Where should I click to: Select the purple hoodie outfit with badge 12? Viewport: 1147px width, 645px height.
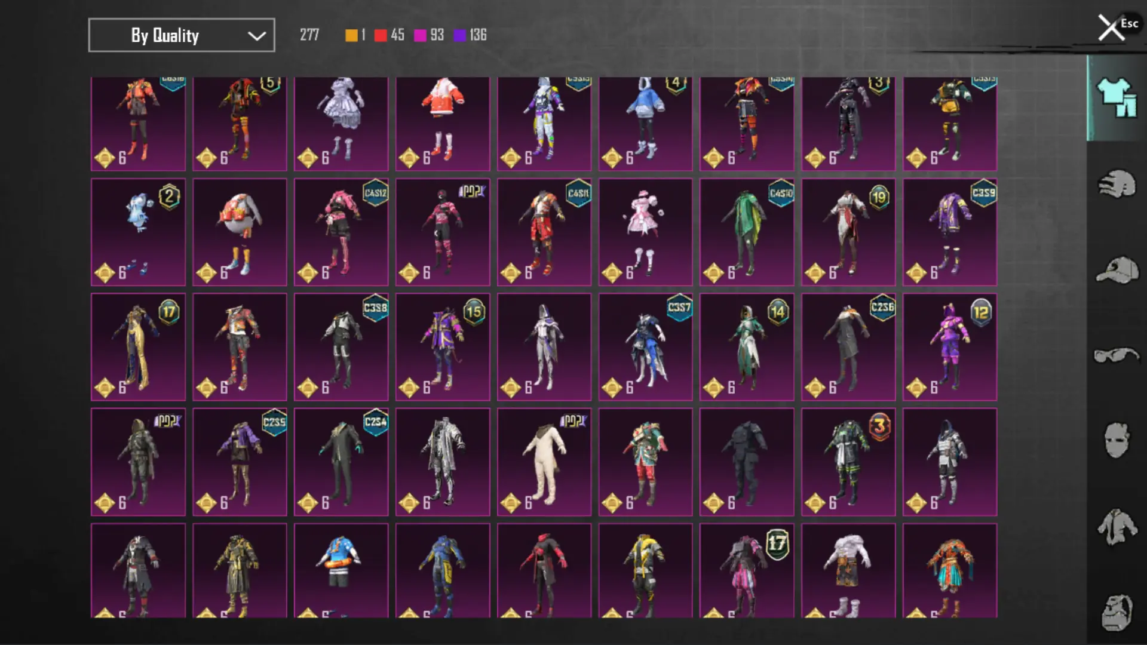[949, 346]
